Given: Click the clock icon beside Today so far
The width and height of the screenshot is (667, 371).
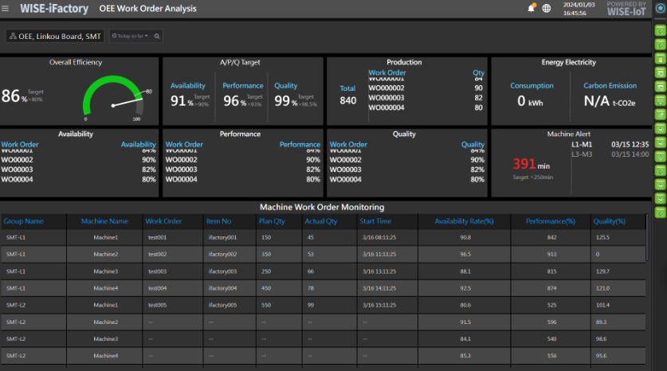Looking at the screenshot, I should pos(116,37).
